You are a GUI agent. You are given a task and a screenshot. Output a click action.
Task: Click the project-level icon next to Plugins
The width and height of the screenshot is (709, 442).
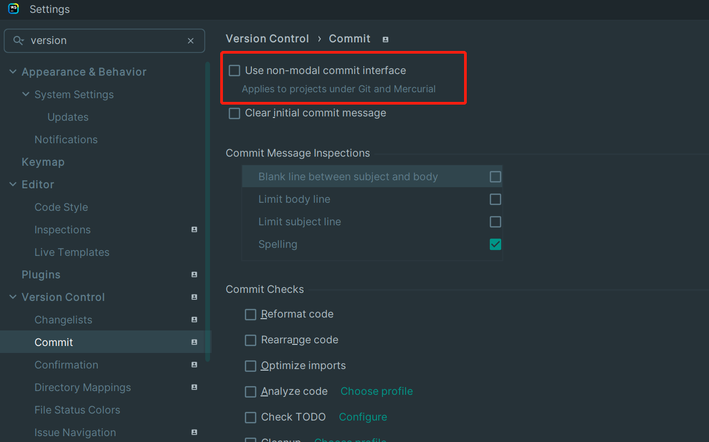[194, 275]
